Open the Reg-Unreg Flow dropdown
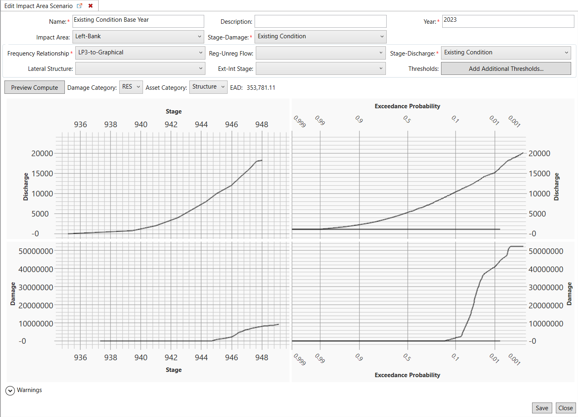The width and height of the screenshot is (578, 417). [320, 53]
